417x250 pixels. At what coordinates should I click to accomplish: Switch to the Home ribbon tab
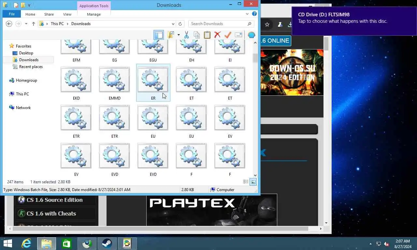(30, 14)
